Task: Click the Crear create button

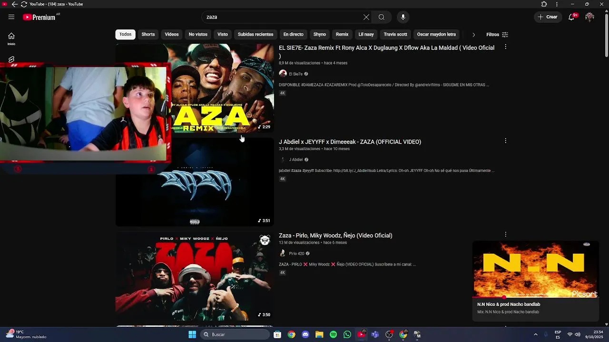Action: (x=548, y=17)
